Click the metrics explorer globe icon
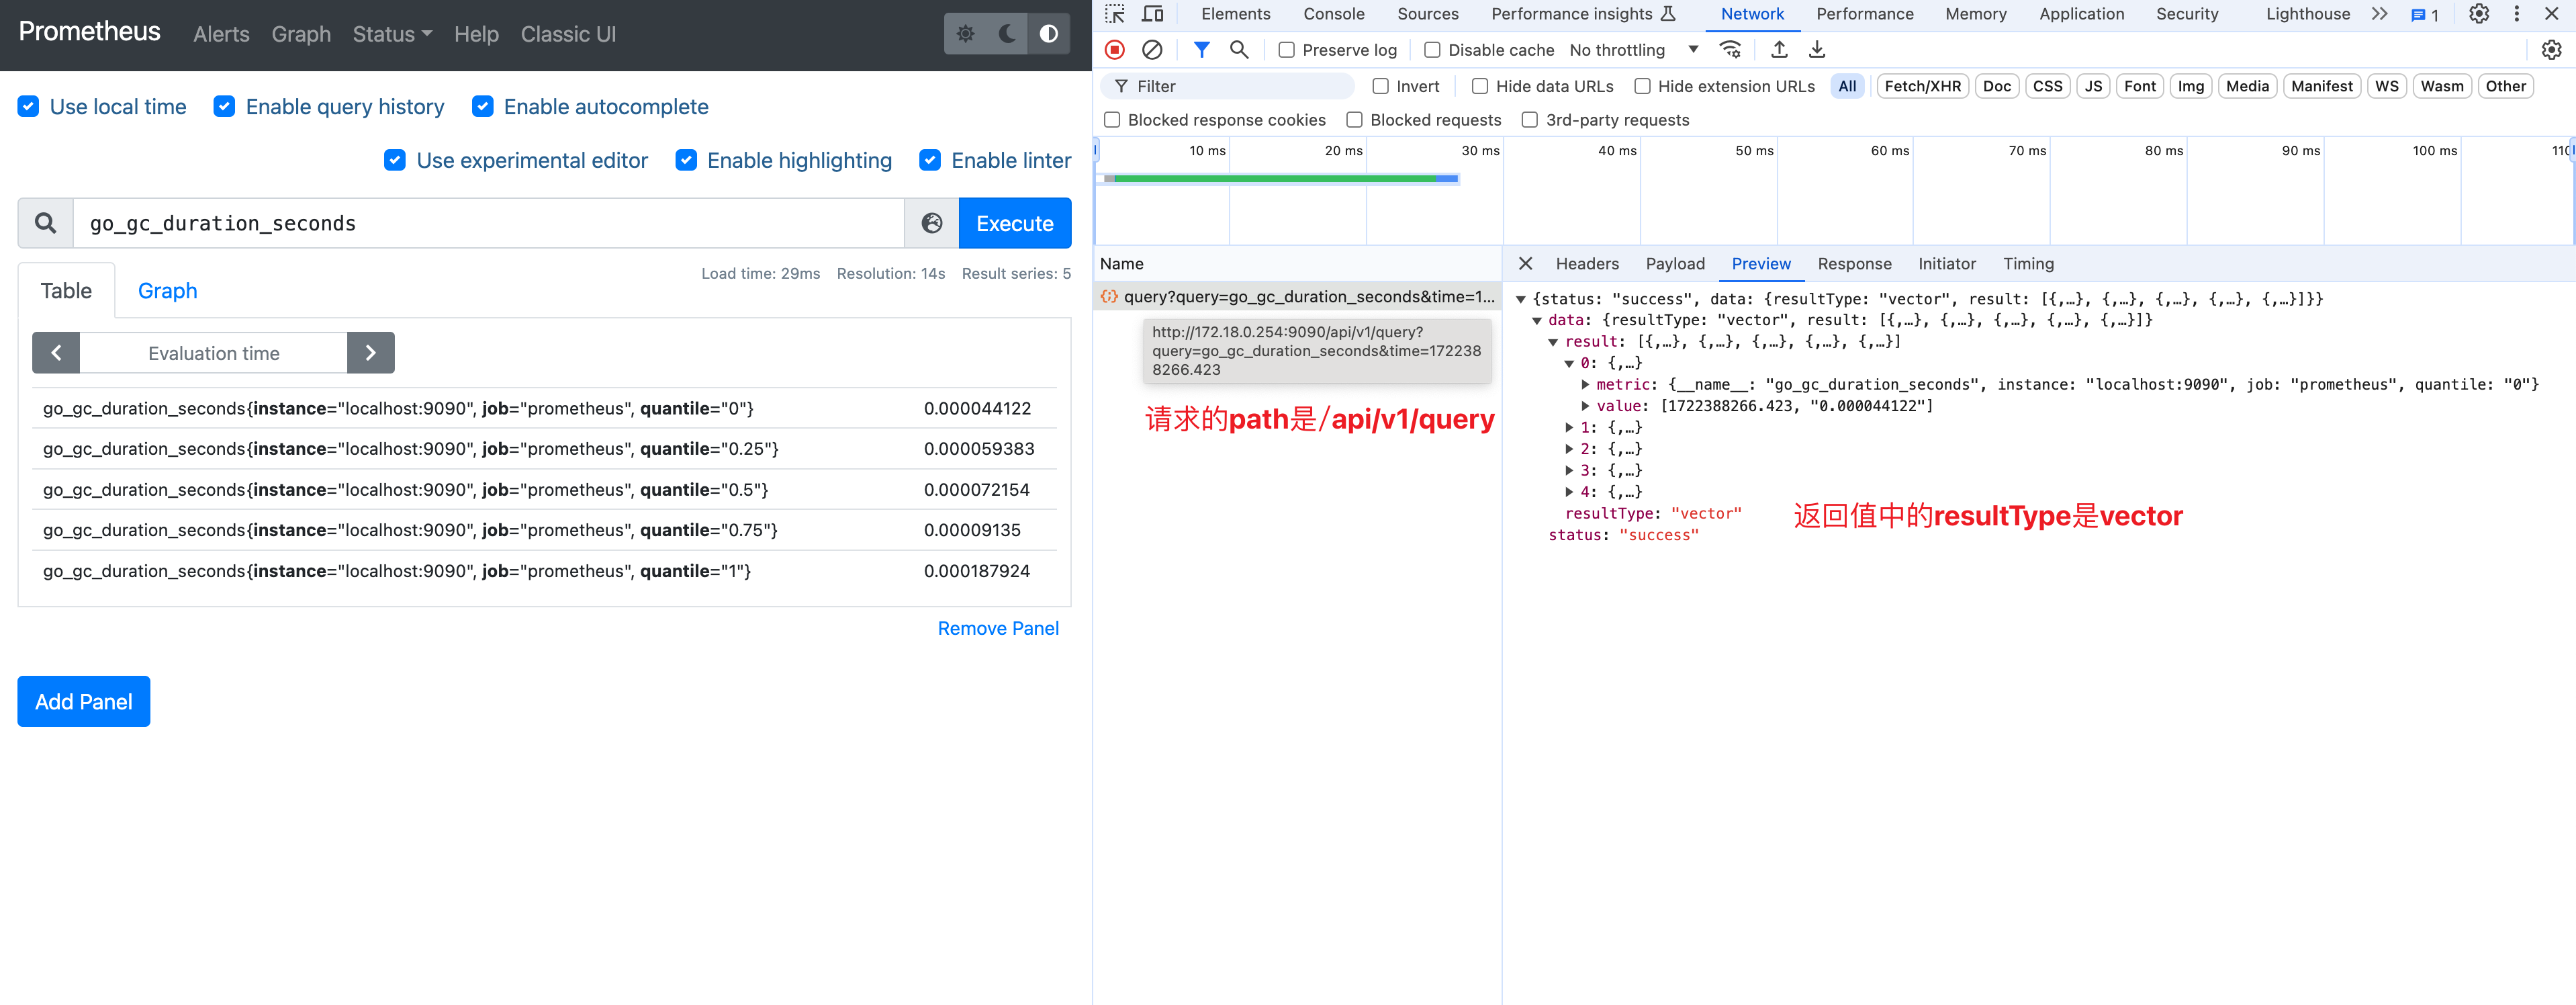The height and width of the screenshot is (1005, 2576). (931, 223)
